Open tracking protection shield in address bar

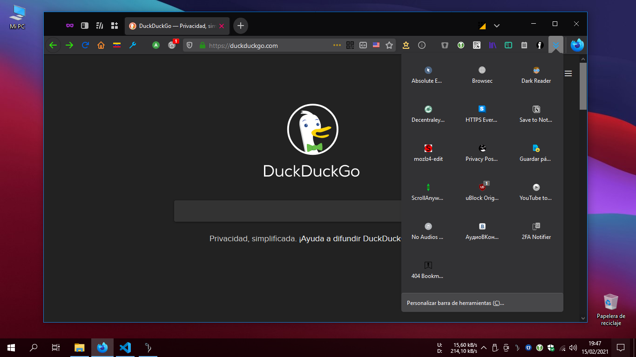(x=189, y=45)
